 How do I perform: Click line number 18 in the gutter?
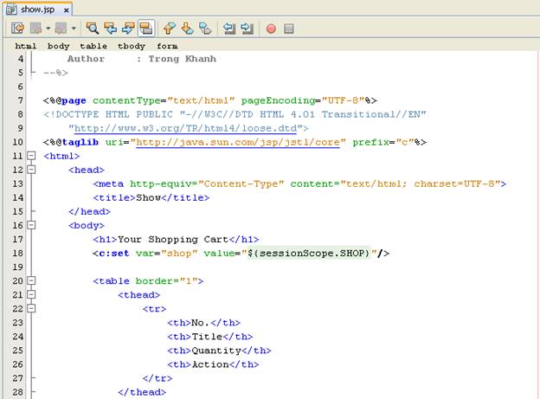click(x=17, y=254)
